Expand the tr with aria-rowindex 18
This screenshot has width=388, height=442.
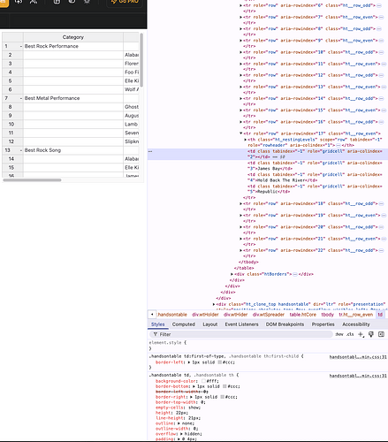[x=241, y=203]
